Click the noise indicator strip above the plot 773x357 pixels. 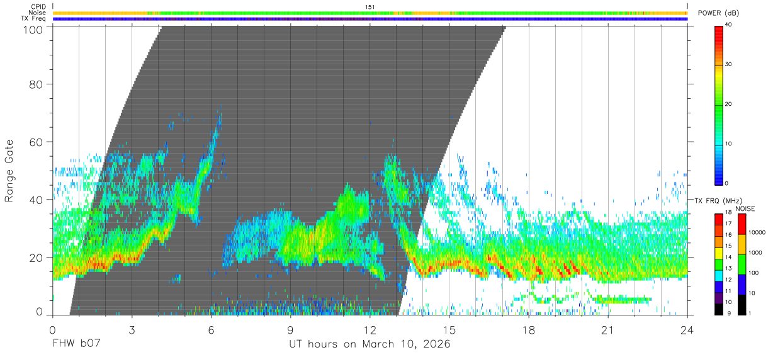pos(370,13)
